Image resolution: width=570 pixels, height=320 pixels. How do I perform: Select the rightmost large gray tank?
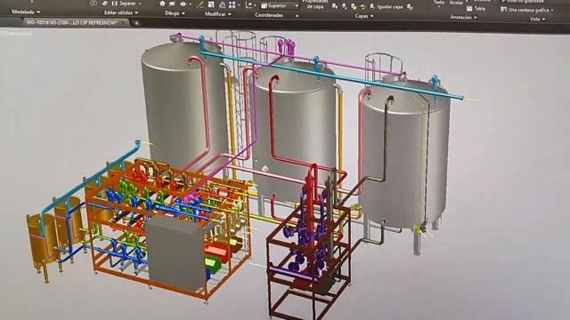[x=405, y=152]
